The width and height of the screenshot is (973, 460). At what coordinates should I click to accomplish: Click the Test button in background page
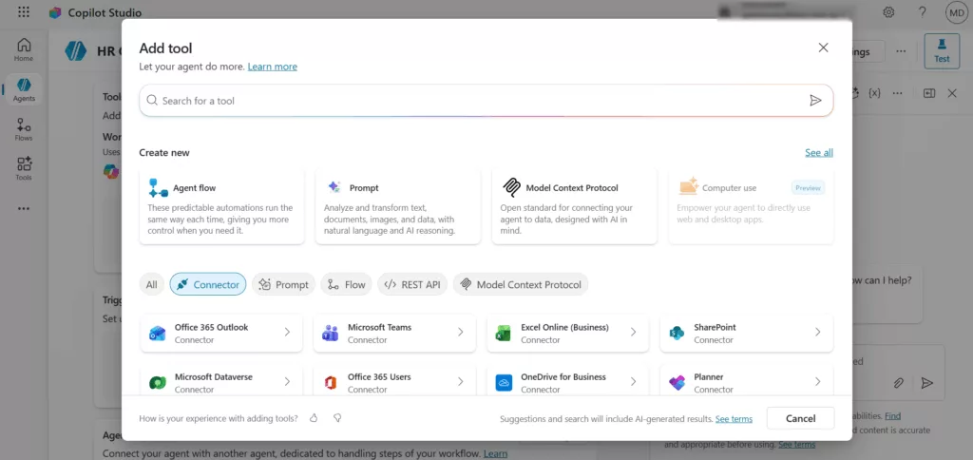point(942,50)
